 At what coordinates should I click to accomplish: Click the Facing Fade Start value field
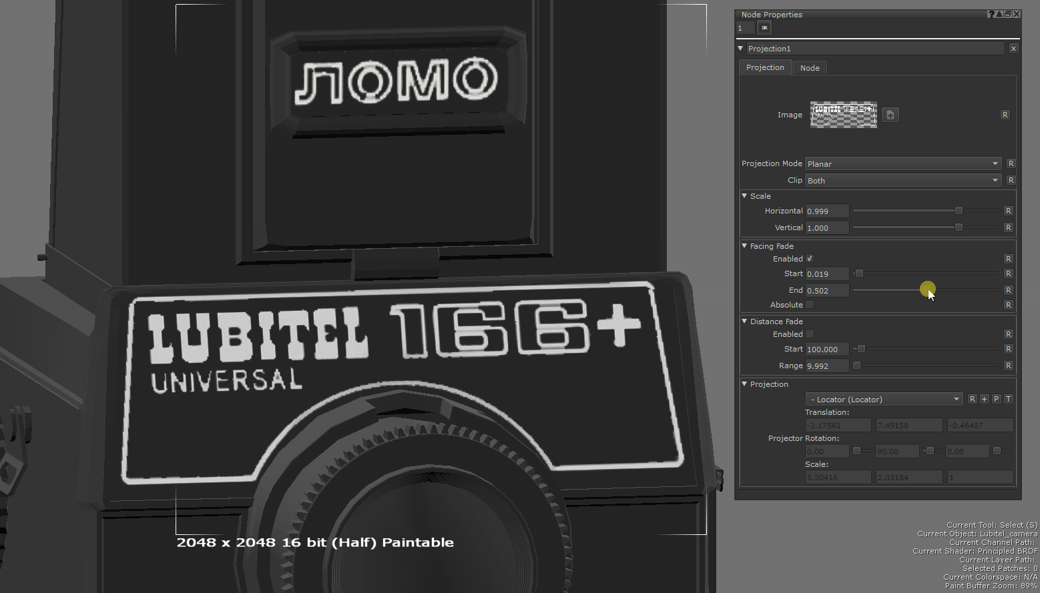tap(826, 273)
